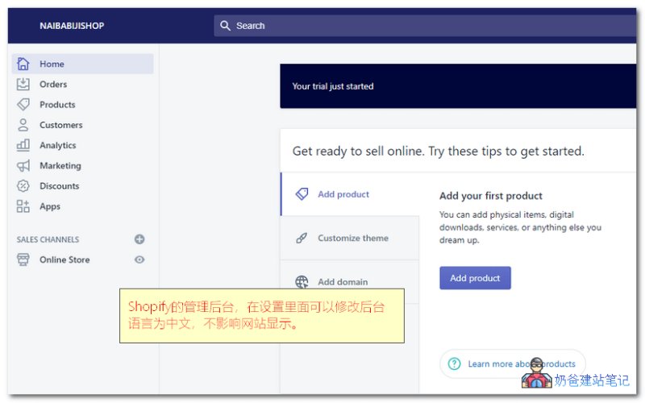Click the blue Add product button

click(x=475, y=278)
